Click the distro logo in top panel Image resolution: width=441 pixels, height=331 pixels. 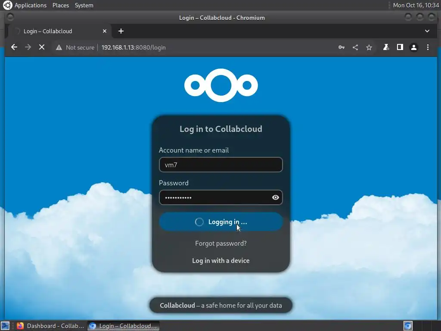7,5
